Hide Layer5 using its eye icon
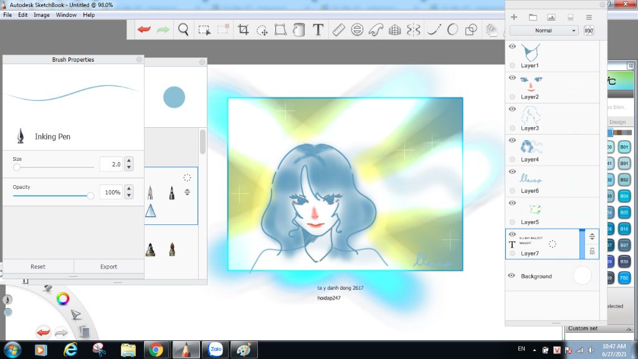The image size is (638, 359). pos(512,203)
